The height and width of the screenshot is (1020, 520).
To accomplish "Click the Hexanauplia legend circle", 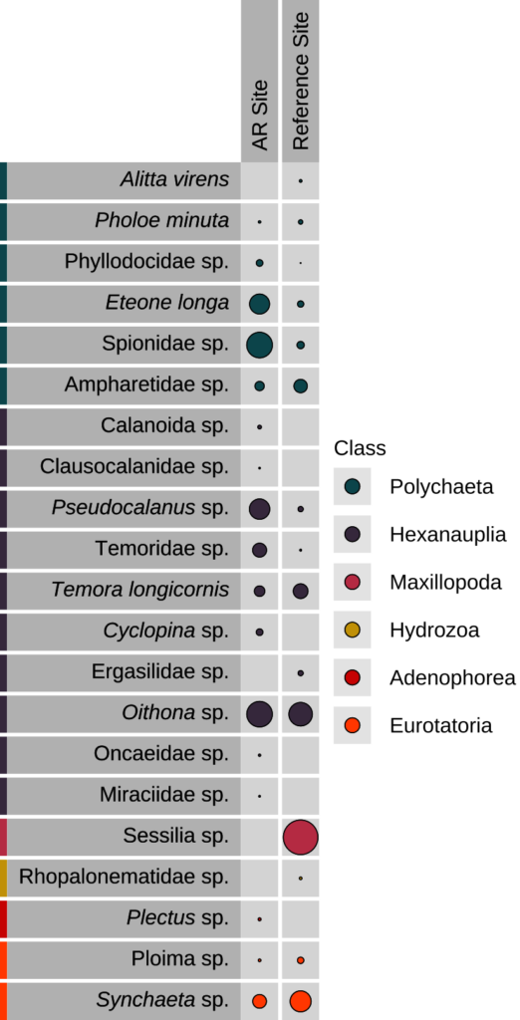I will tap(352, 534).
